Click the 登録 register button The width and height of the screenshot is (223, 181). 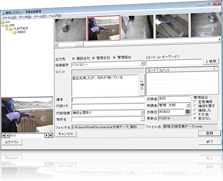[x=210, y=133]
